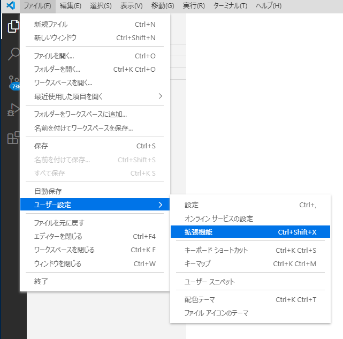Select ウィンドウを閉じる entry
The image size is (343, 339).
tap(95, 263)
